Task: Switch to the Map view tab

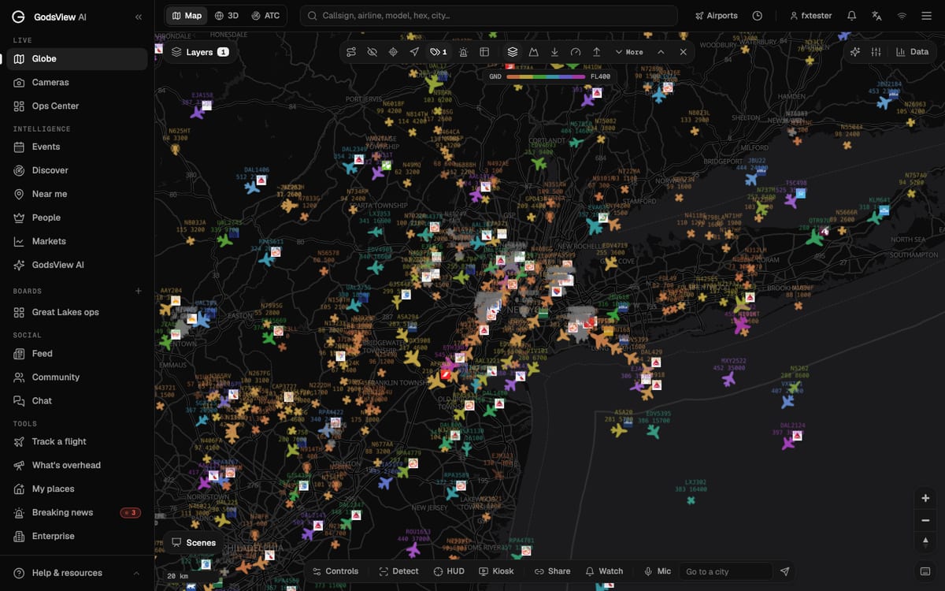Action: (187, 16)
